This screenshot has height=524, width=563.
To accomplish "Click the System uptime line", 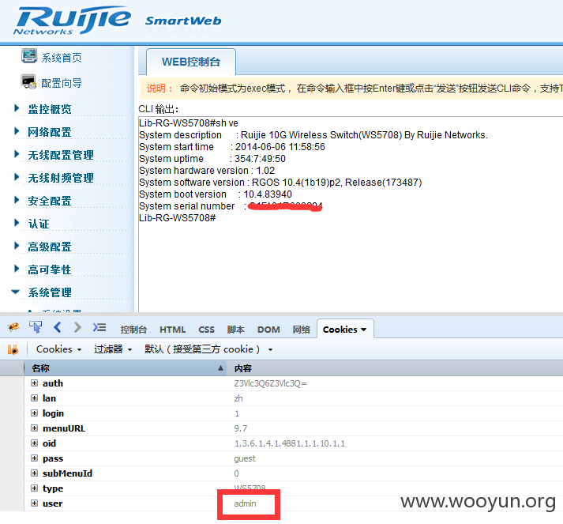I will click(212, 159).
